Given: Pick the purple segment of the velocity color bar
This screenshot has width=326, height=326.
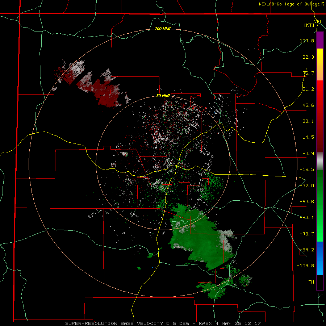Looking at the screenshot, I should tap(320, 40).
